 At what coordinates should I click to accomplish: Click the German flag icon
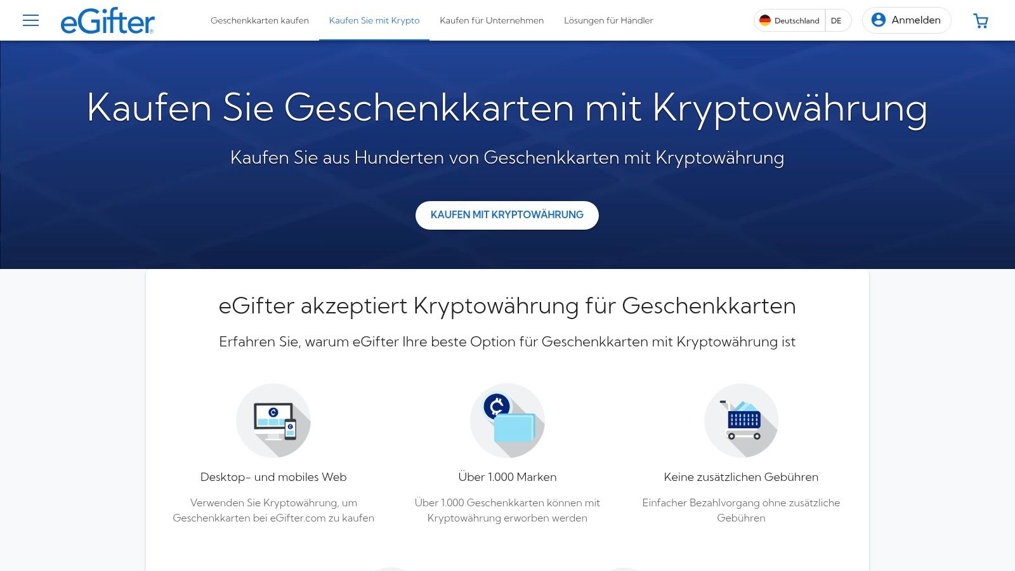765,20
